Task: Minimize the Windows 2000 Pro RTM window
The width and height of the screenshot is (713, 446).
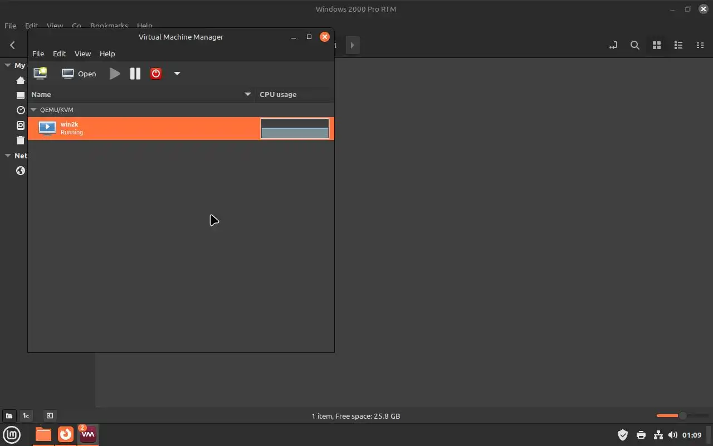Action: point(672,9)
